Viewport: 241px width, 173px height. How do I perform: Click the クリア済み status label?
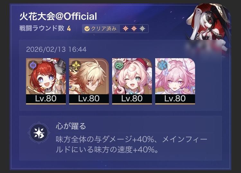coord(104,29)
